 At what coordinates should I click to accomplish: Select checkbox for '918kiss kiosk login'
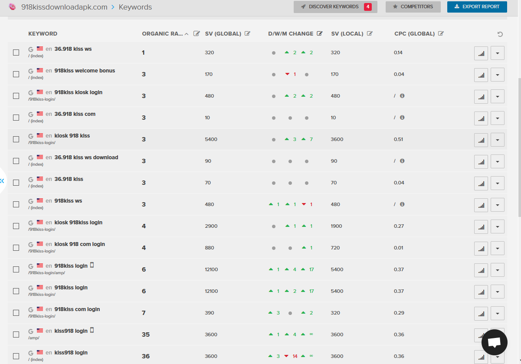[x=16, y=96]
